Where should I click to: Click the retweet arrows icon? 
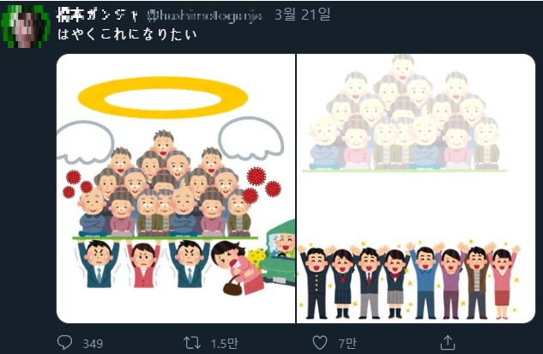192,343
